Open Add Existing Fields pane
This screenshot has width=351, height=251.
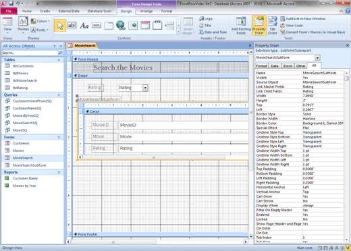pos(241,26)
